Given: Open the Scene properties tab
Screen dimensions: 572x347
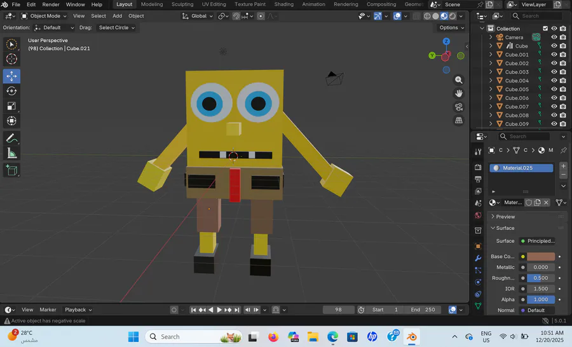Looking at the screenshot, I should click(478, 203).
